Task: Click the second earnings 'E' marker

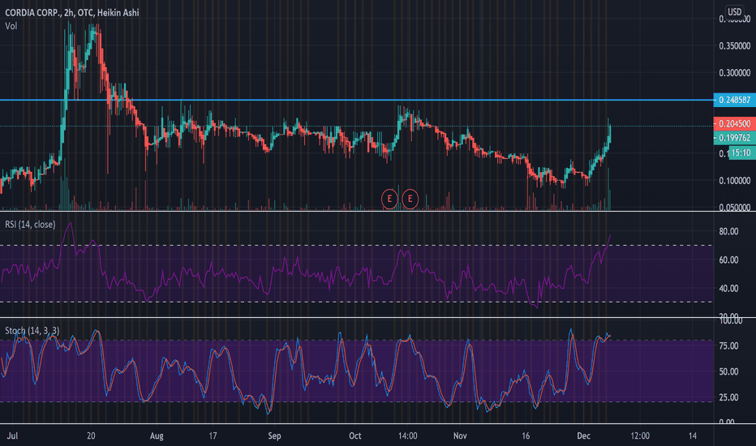Action: pyautogui.click(x=410, y=199)
